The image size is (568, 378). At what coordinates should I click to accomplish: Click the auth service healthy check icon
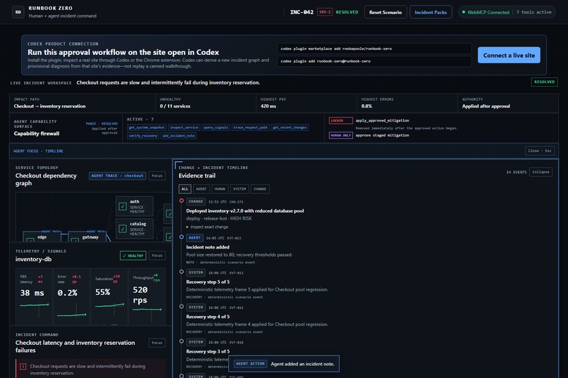pyautogui.click(x=123, y=206)
